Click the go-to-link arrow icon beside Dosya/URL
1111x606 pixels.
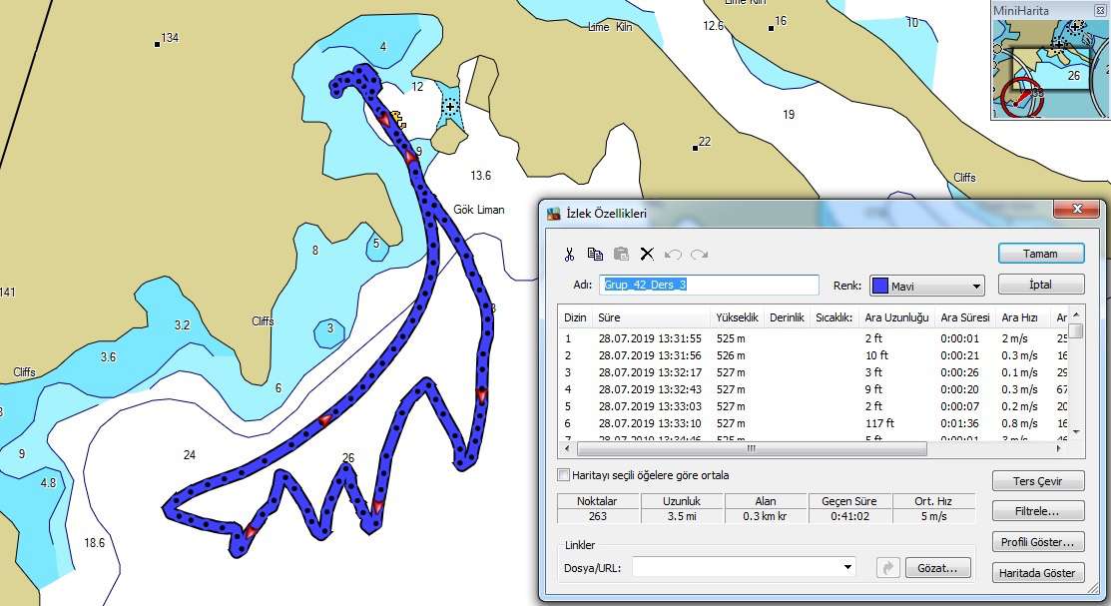click(x=887, y=568)
